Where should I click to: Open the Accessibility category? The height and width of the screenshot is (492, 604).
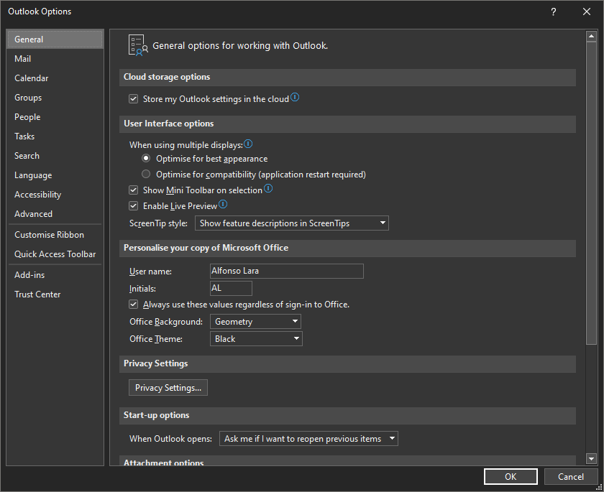click(x=55, y=195)
